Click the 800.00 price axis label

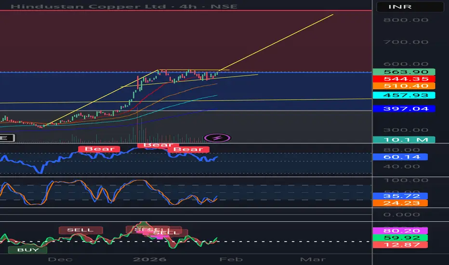pyautogui.click(x=406, y=20)
